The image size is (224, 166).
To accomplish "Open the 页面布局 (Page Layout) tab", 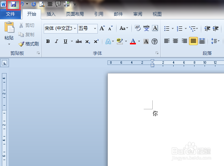I will [x=75, y=14].
